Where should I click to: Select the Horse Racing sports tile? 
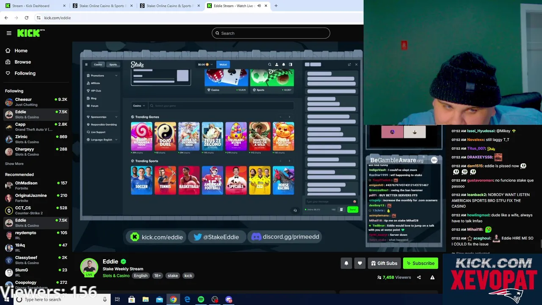pyautogui.click(x=283, y=180)
